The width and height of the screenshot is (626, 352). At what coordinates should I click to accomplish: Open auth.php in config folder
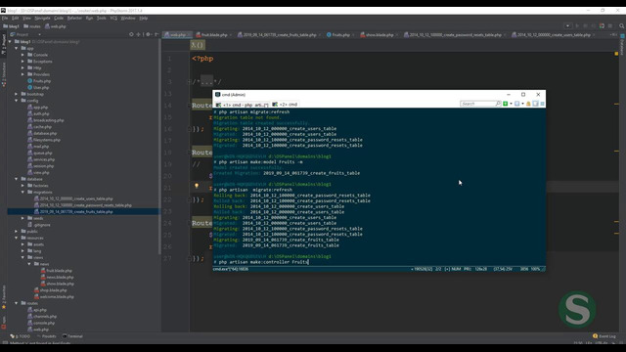click(38, 113)
